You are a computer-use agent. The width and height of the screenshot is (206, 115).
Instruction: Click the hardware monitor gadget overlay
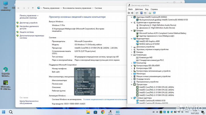[85, 81]
